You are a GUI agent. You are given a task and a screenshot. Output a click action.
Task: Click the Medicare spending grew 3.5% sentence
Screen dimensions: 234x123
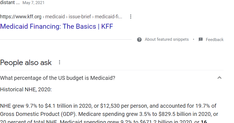(x=148, y=114)
